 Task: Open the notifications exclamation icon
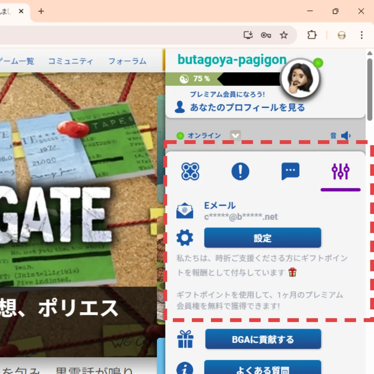(240, 171)
